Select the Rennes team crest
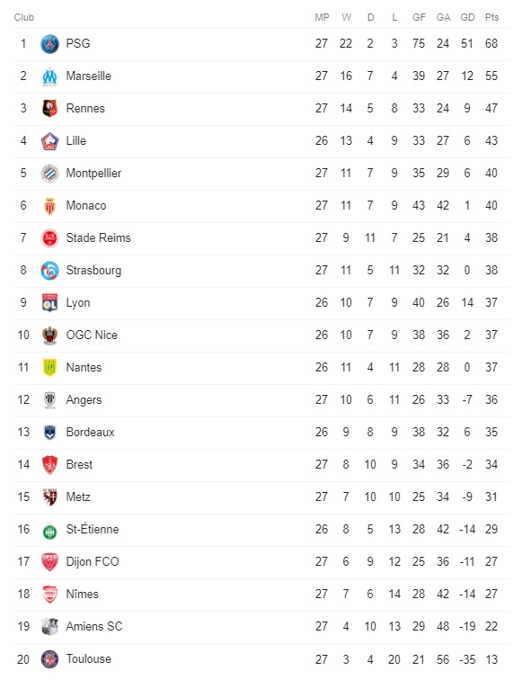Viewport: 522px width, 689px height. pyautogui.click(x=49, y=109)
